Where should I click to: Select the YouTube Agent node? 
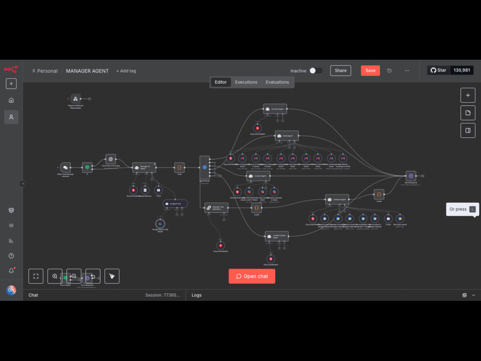point(275,109)
